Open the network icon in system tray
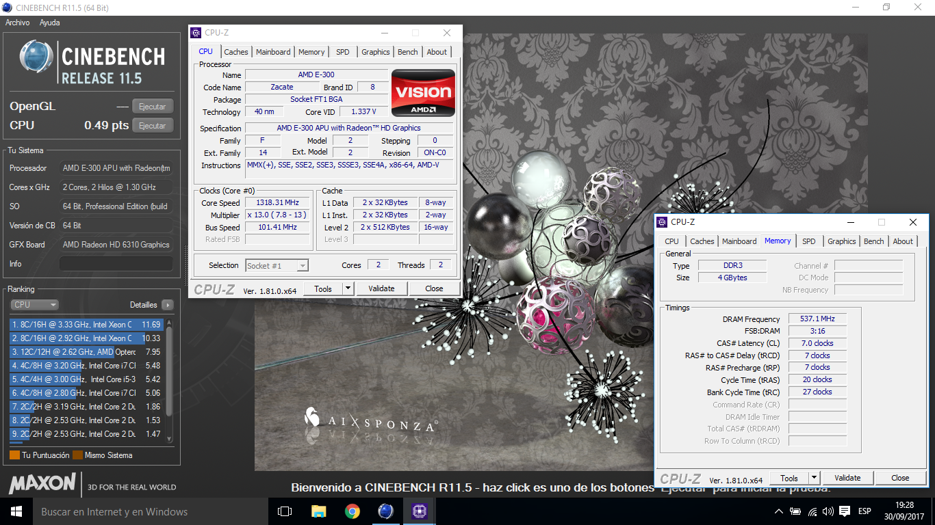The height and width of the screenshot is (525, 935). click(x=812, y=511)
